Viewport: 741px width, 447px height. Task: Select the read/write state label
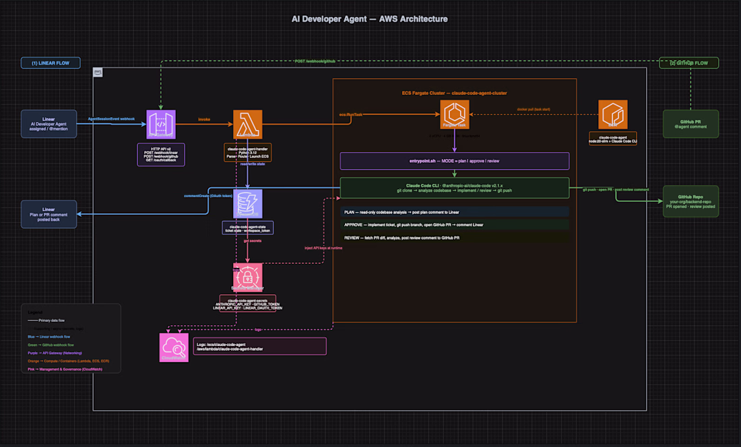(253, 164)
